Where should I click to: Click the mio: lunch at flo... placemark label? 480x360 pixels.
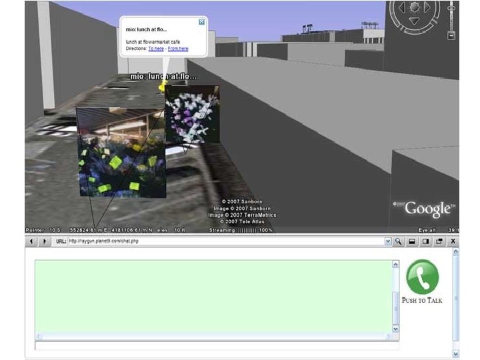[163, 77]
